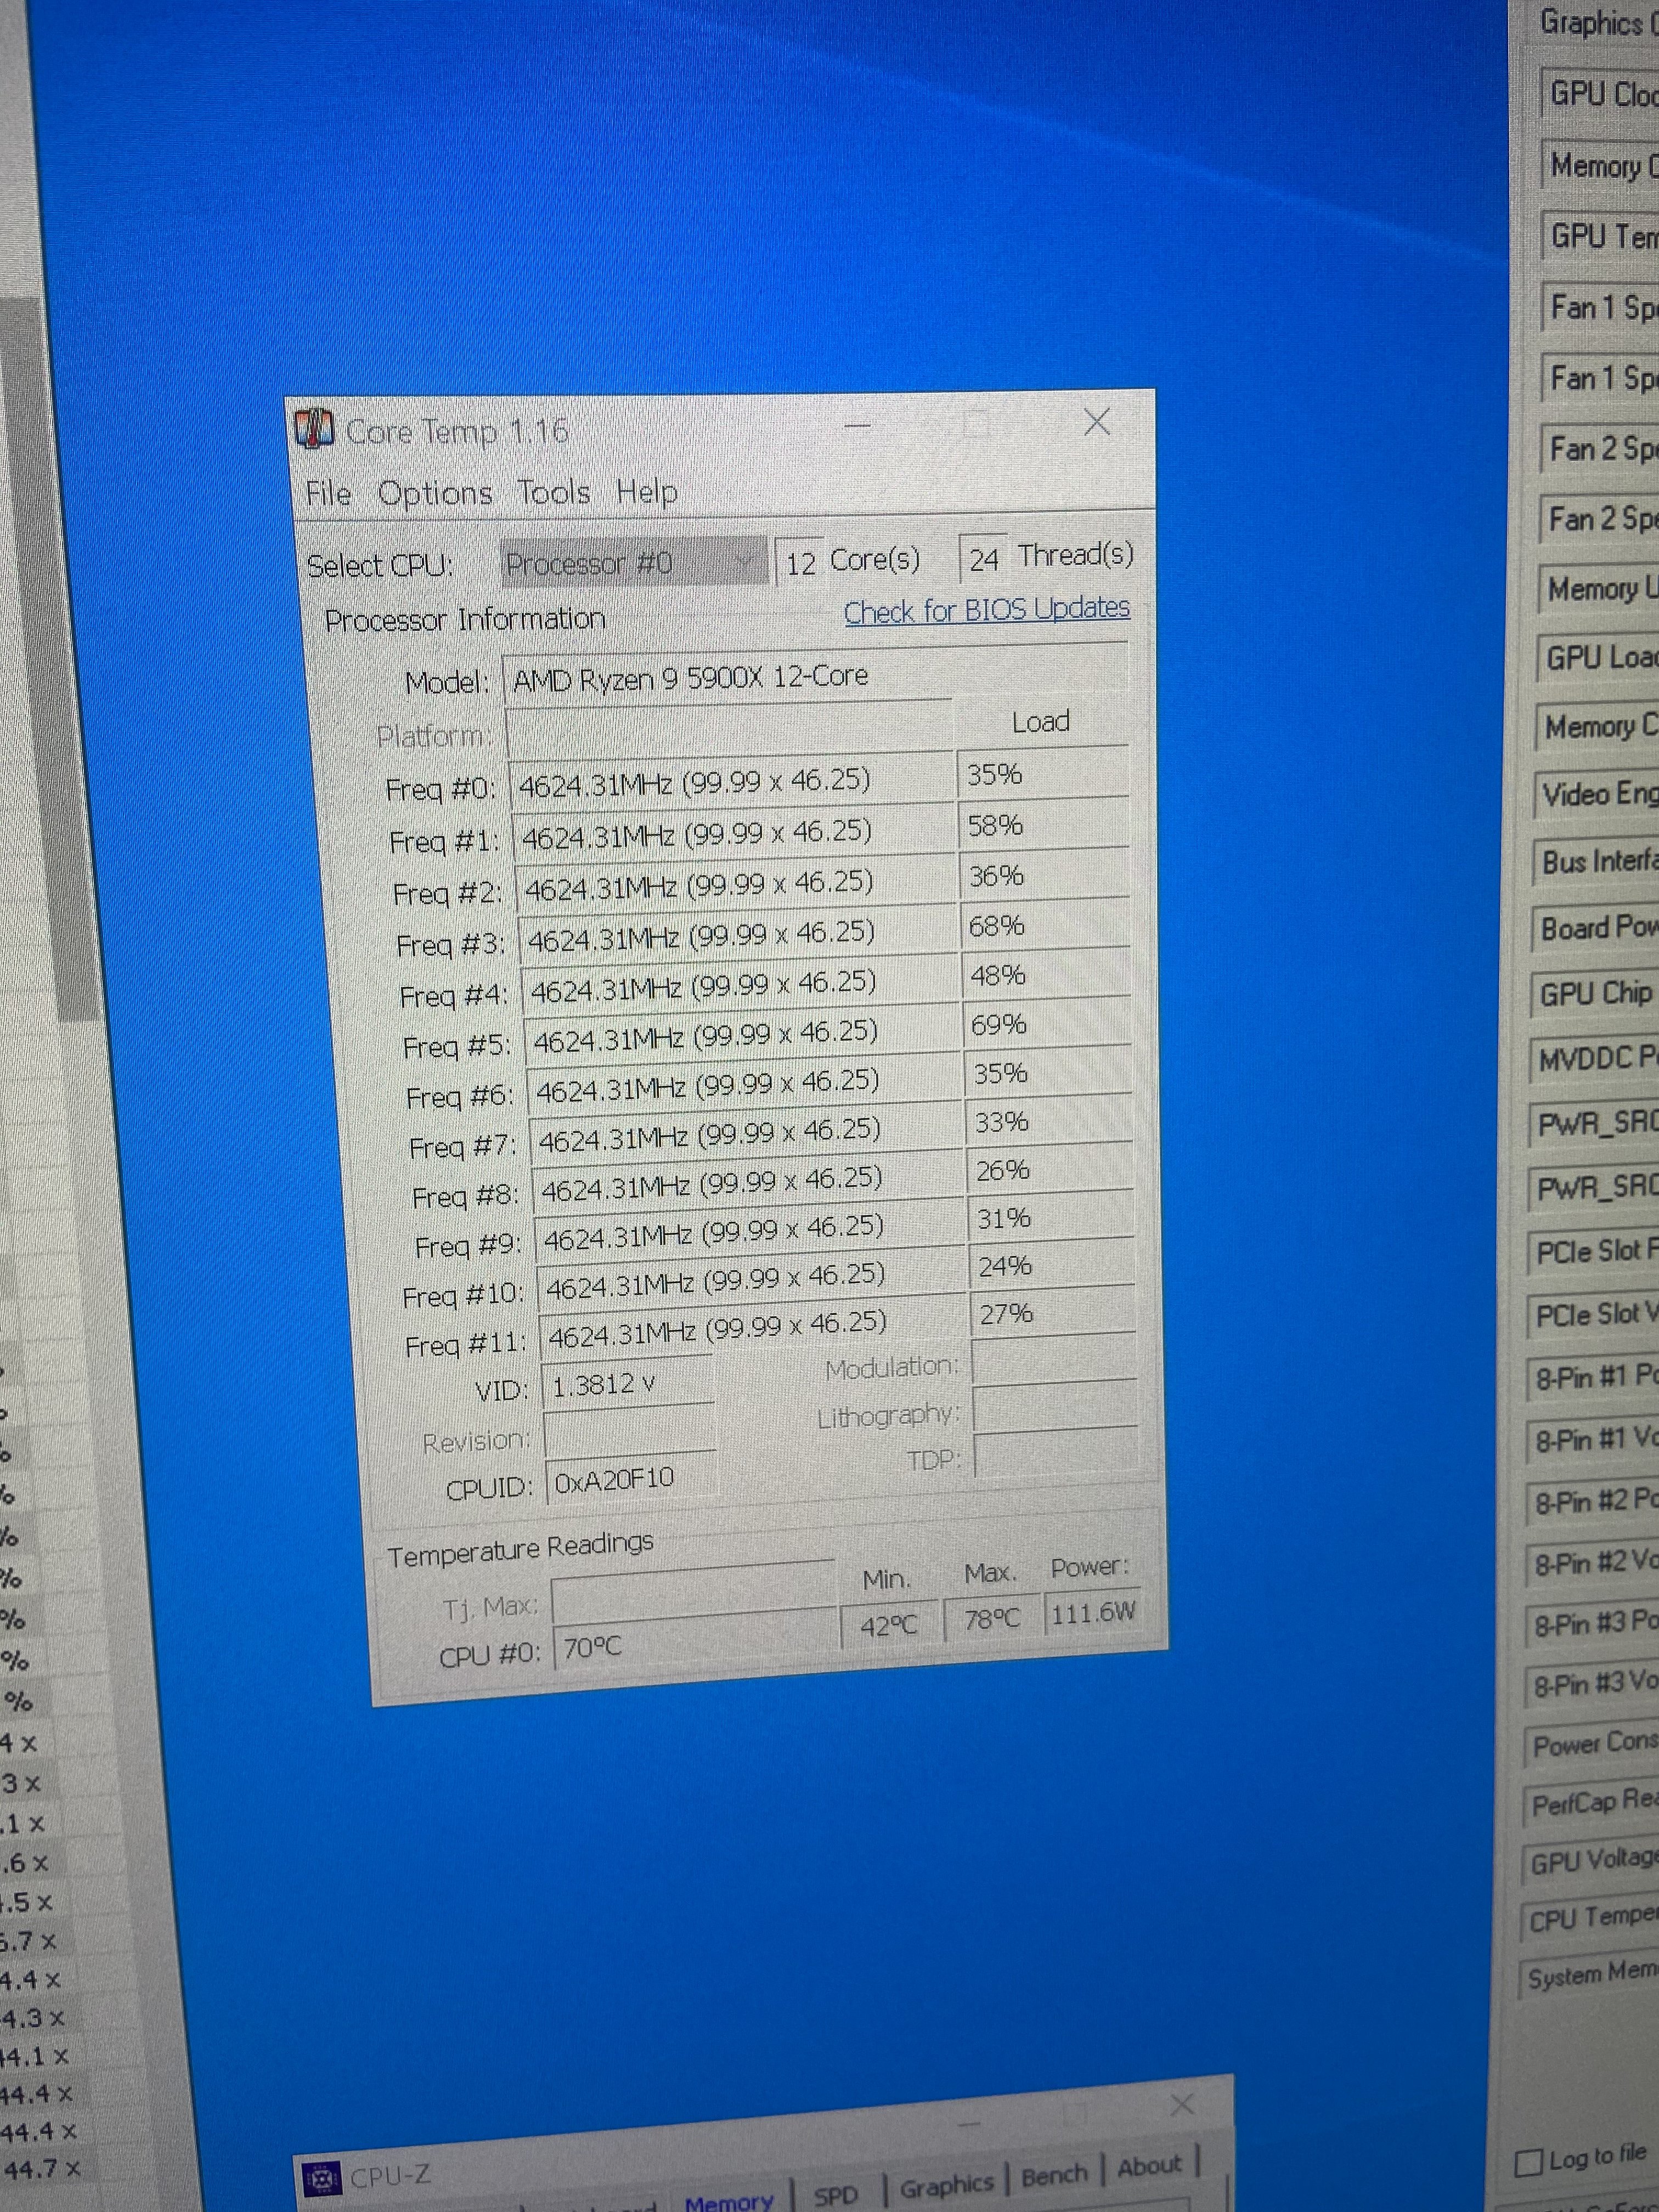
Task: Open the Select CPU Processor #0 dropdown
Action: (630, 563)
